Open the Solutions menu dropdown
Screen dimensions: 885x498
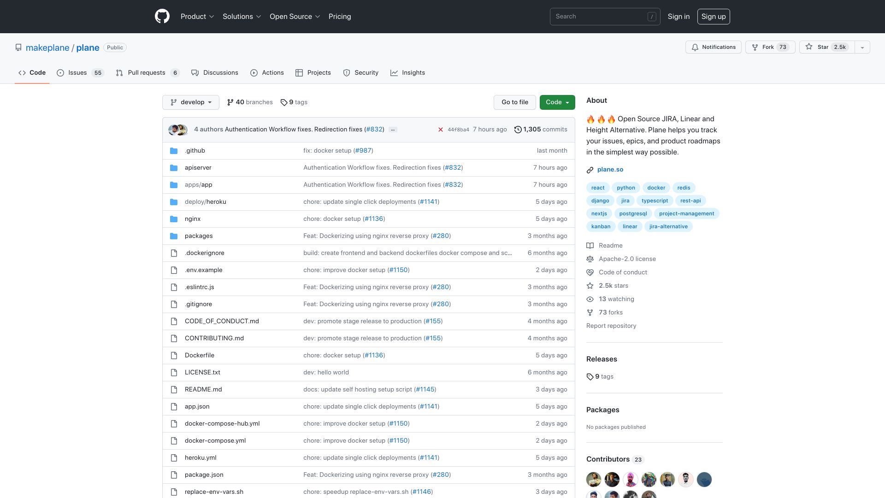(242, 17)
